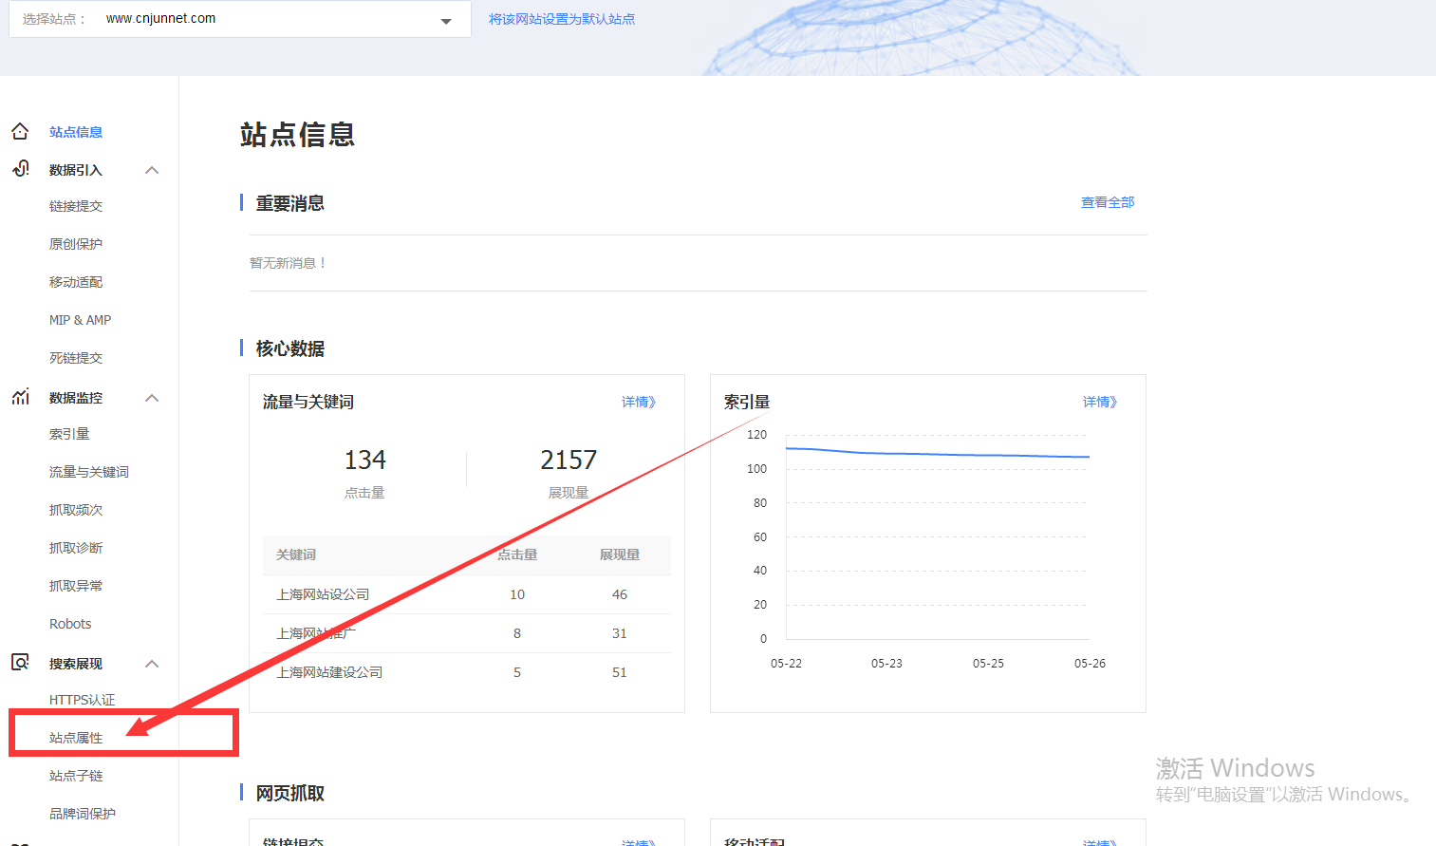
Task: Click the 数据引入 data import icon
Action: 20,169
